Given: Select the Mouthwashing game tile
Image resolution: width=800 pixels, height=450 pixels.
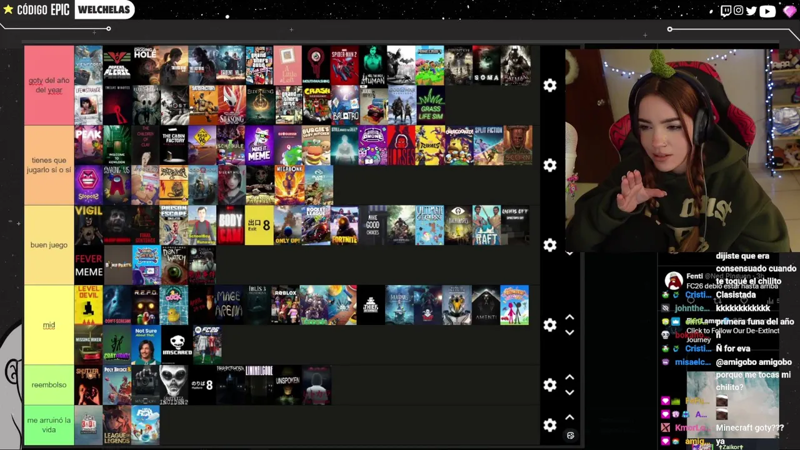Looking at the screenshot, I should tap(316, 65).
